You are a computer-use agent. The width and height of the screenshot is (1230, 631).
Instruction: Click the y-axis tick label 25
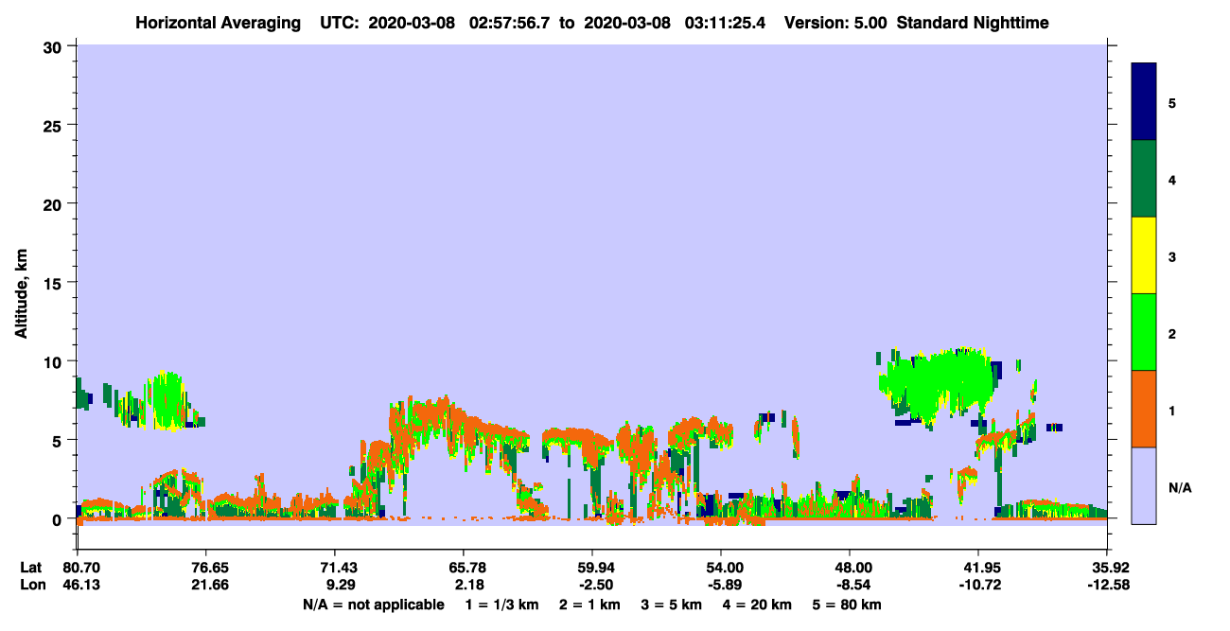(x=55, y=125)
